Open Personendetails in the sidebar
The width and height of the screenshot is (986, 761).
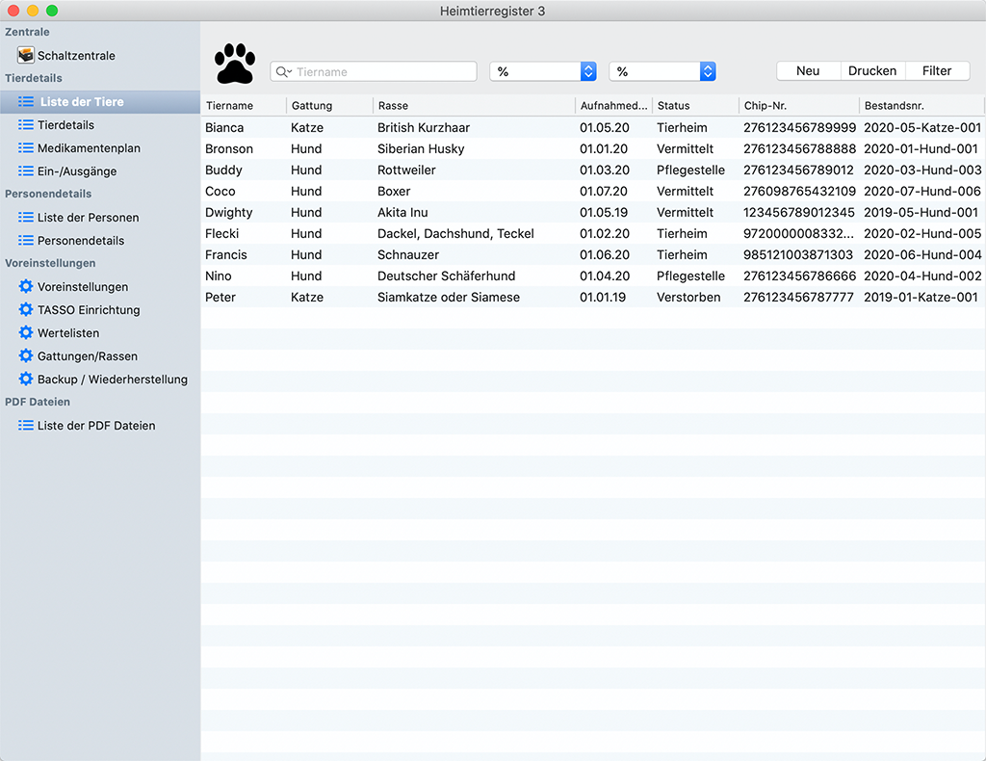pos(81,240)
